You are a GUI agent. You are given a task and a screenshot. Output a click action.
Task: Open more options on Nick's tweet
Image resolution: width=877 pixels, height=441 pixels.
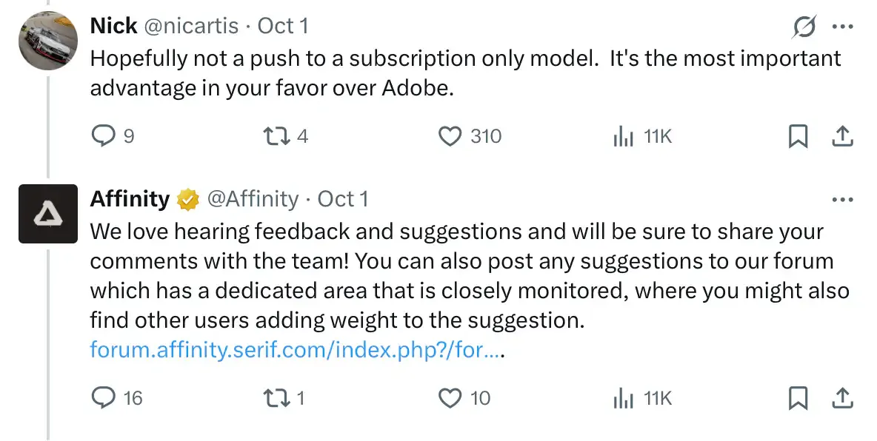(843, 27)
